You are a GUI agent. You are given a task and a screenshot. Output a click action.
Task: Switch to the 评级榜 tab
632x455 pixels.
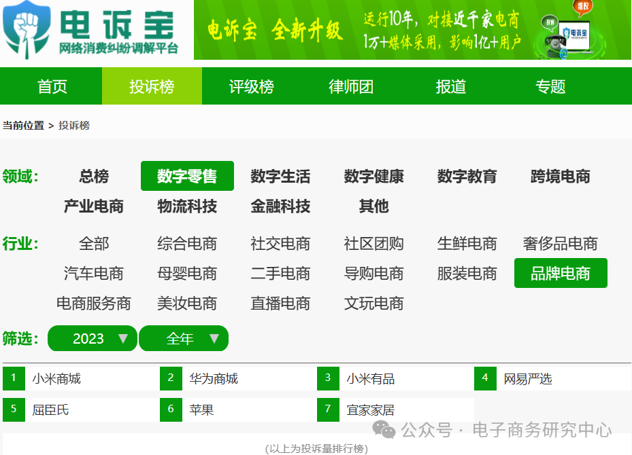coord(252,86)
